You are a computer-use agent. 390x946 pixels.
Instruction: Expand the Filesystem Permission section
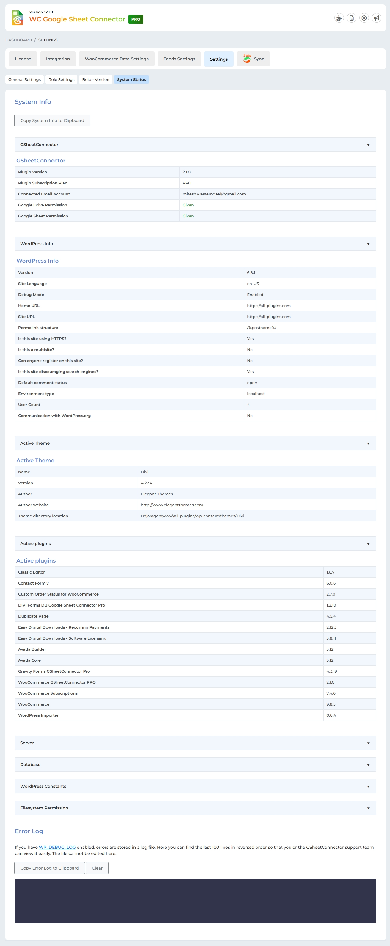pos(368,808)
